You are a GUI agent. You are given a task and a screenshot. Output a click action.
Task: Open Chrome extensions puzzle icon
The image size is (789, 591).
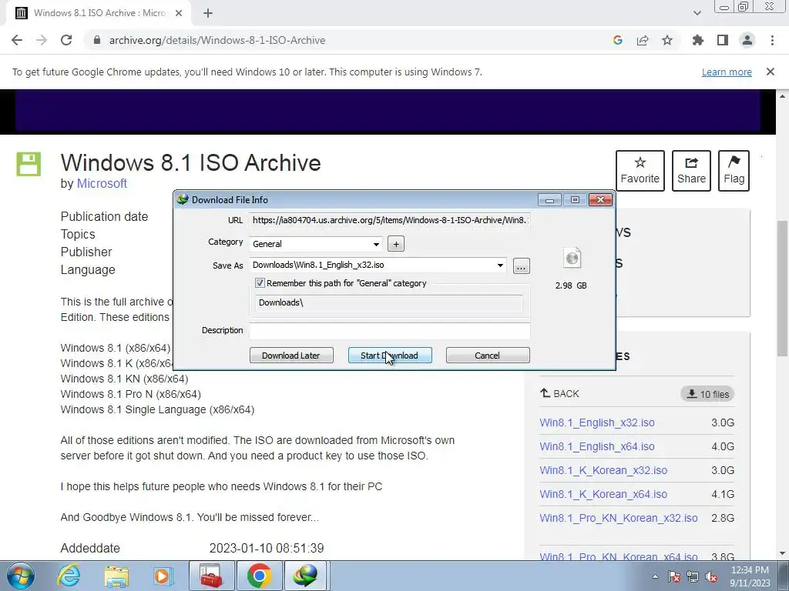pyautogui.click(x=697, y=40)
